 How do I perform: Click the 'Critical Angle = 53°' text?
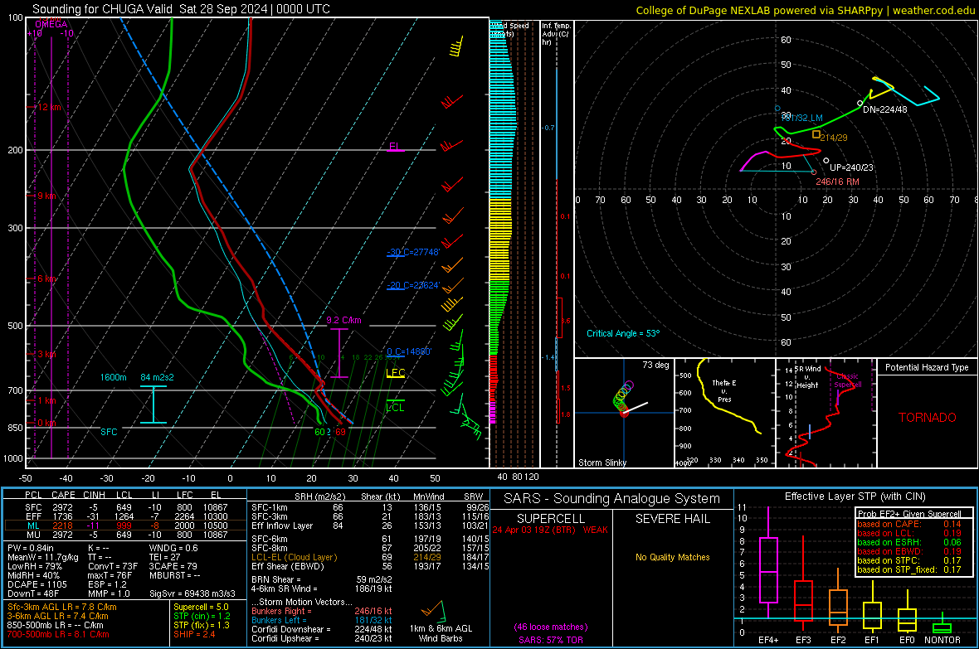[x=623, y=333]
